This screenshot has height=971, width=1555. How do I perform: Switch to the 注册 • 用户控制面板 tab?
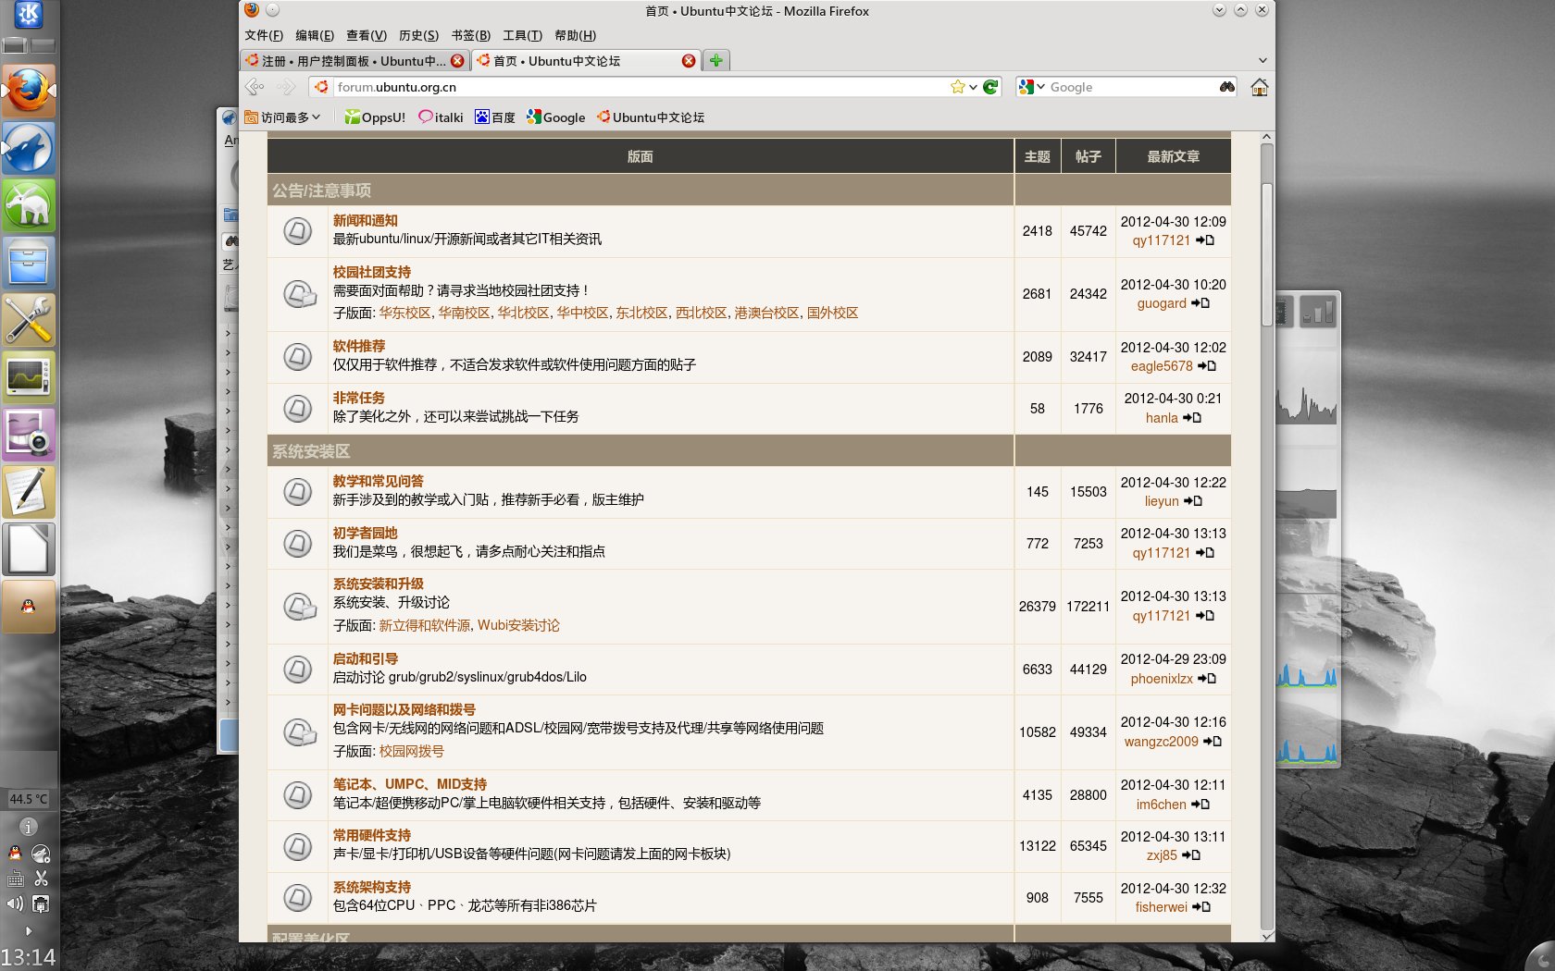pyautogui.click(x=355, y=61)
